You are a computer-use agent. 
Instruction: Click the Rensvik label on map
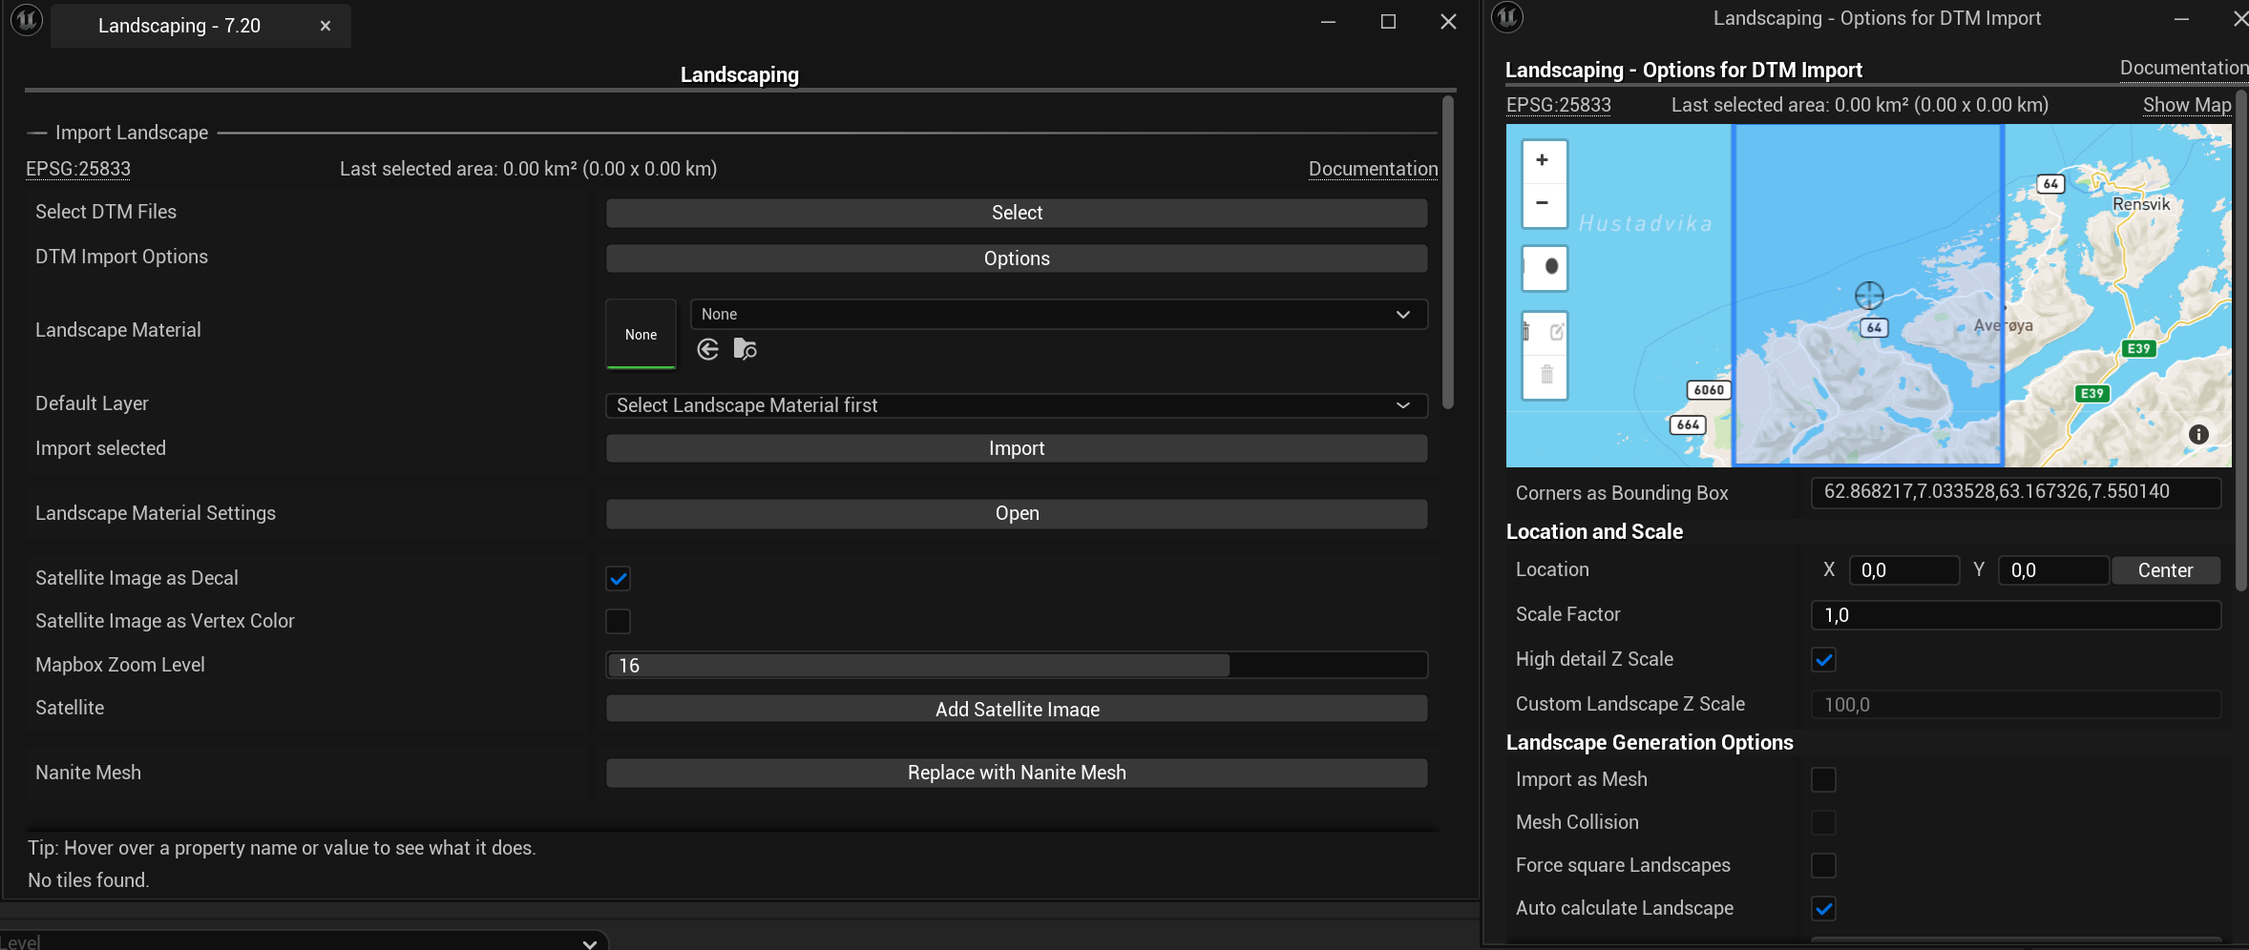coord(2141,204)
